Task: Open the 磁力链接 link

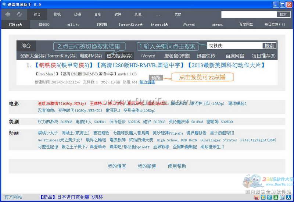Action: click(x=147, y=82)
